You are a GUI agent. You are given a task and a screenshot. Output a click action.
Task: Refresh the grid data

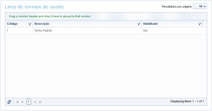tap(9, 102)
